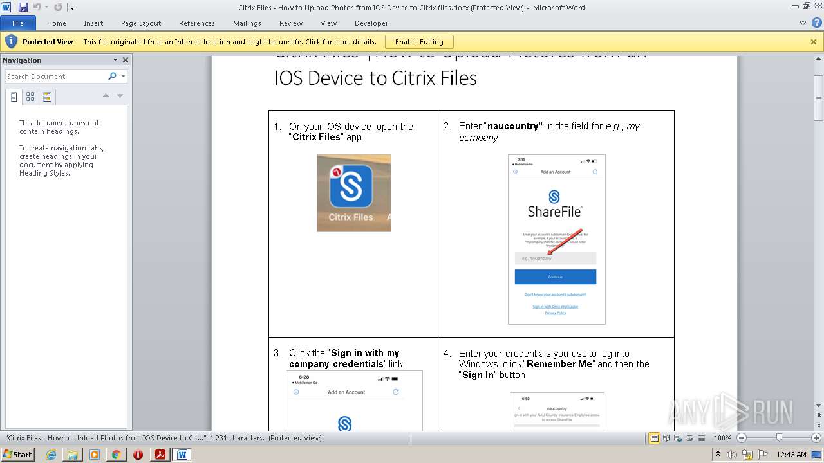
Task: Switch to Draft view
Action: point(700,438)
